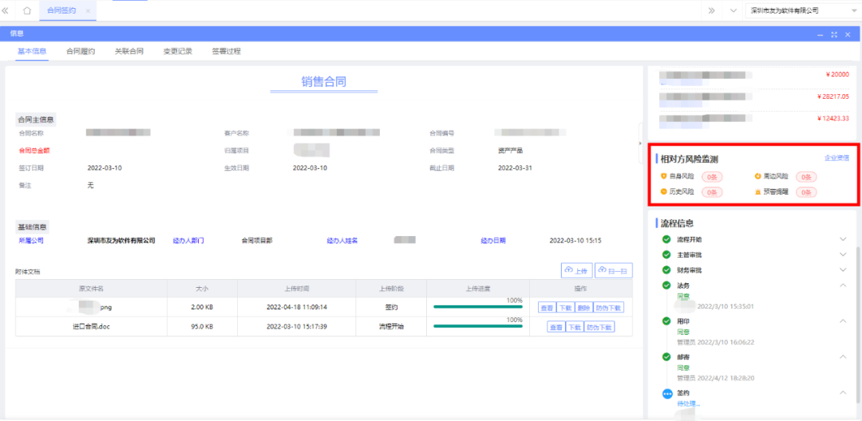Click the 经办人部门 field label
Screen dimensions: 862x421
pyautogui.click(x=188, y=241)
